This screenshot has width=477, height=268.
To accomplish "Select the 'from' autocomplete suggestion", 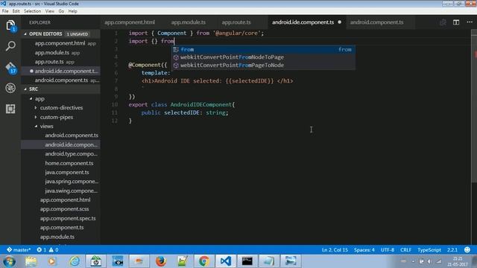I will (x=263, y=49).
